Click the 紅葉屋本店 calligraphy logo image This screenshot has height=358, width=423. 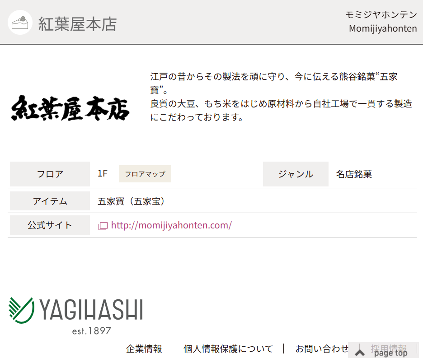pyautogui.click(x=70, y=108)
